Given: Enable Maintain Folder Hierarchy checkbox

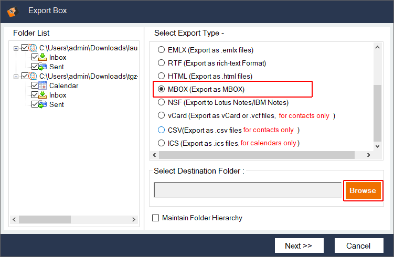Looking at the screenshot, I should [155, 218].
